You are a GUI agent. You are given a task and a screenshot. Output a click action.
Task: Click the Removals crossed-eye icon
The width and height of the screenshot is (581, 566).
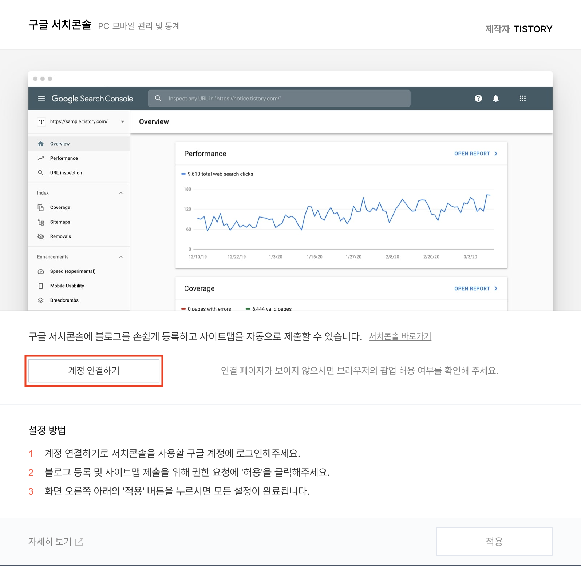click(41, 237)
